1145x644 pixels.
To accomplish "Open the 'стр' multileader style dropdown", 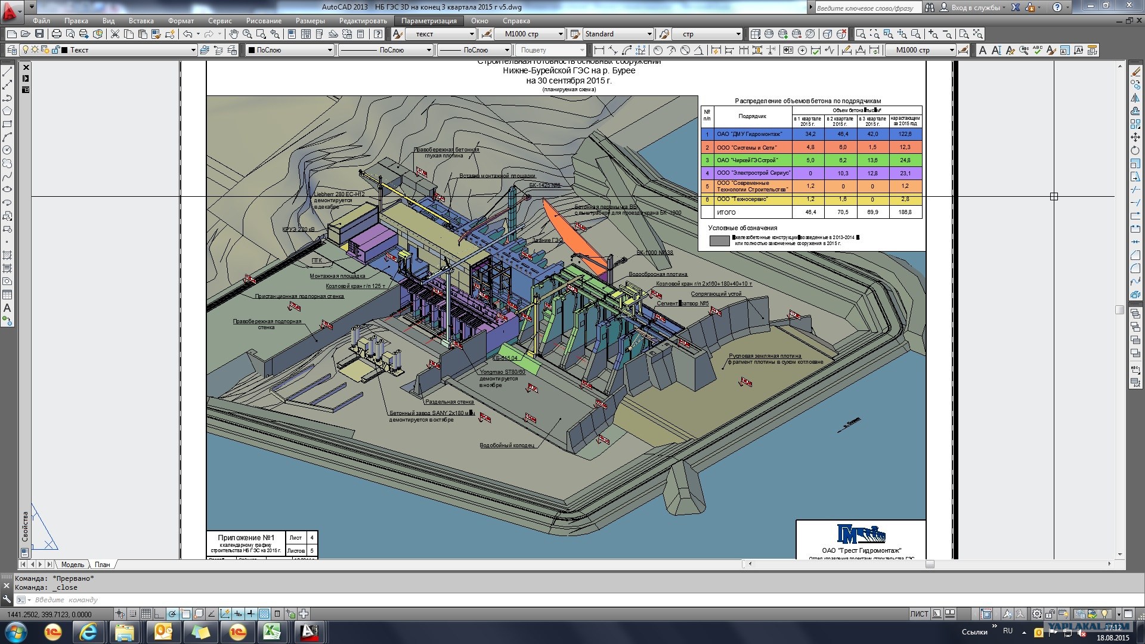I will pyautogui.click(x=707, y=34).
